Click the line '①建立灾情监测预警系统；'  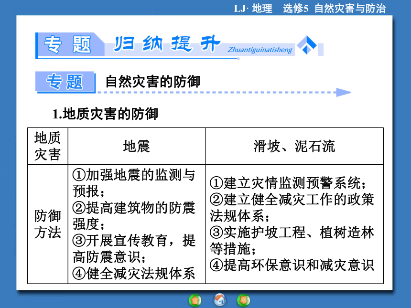pos(288,183)
